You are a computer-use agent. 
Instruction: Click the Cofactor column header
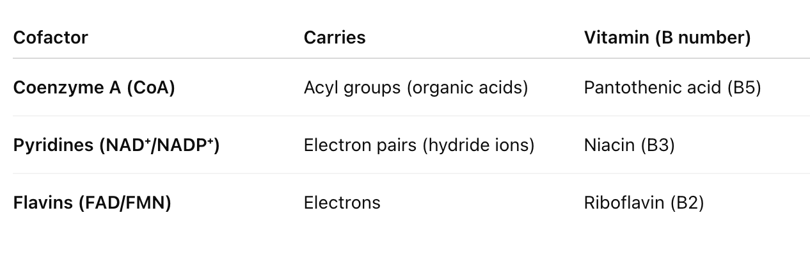[51, 37]
